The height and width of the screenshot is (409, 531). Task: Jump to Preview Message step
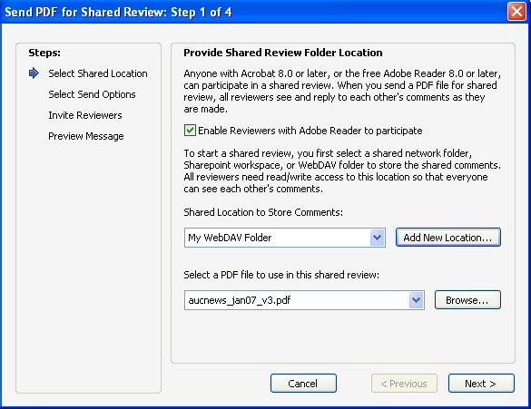click(x=86, y=136)
